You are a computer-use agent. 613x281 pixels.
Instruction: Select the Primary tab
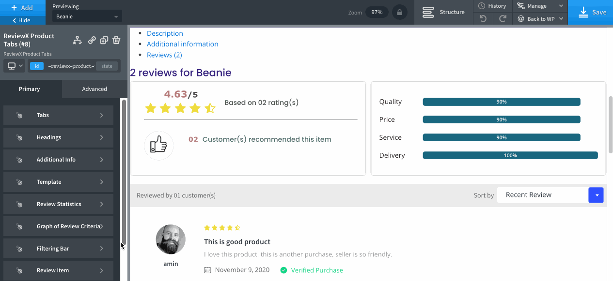[30, 89]
